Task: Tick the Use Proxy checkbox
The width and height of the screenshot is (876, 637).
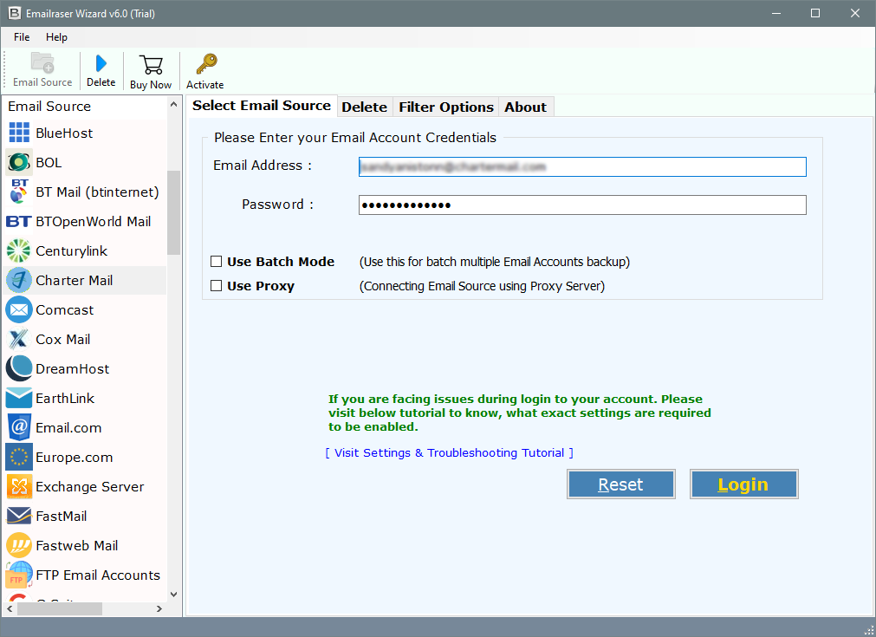Action: pos(217,285)
